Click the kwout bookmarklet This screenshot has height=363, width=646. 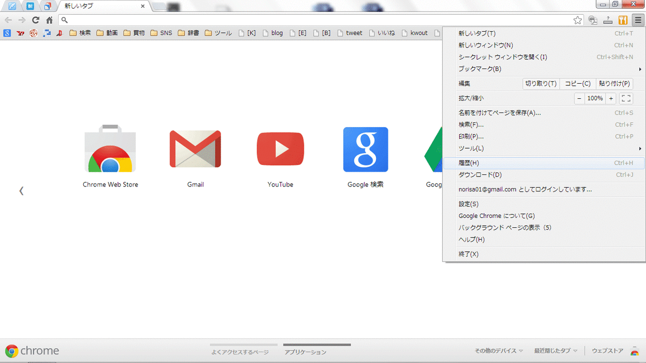(414, 33)
